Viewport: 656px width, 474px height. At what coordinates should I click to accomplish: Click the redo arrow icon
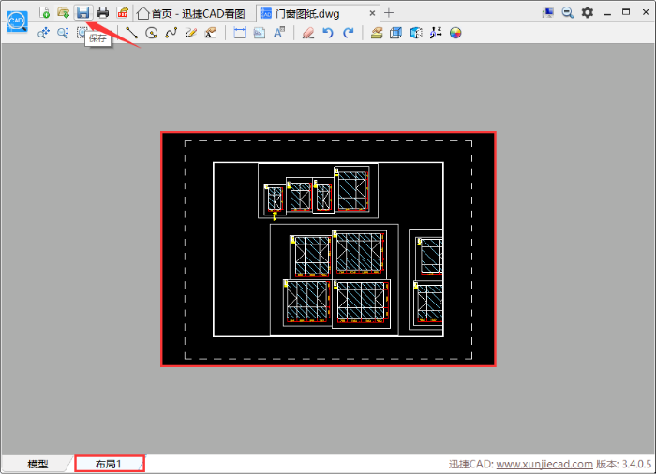point(348,33)
